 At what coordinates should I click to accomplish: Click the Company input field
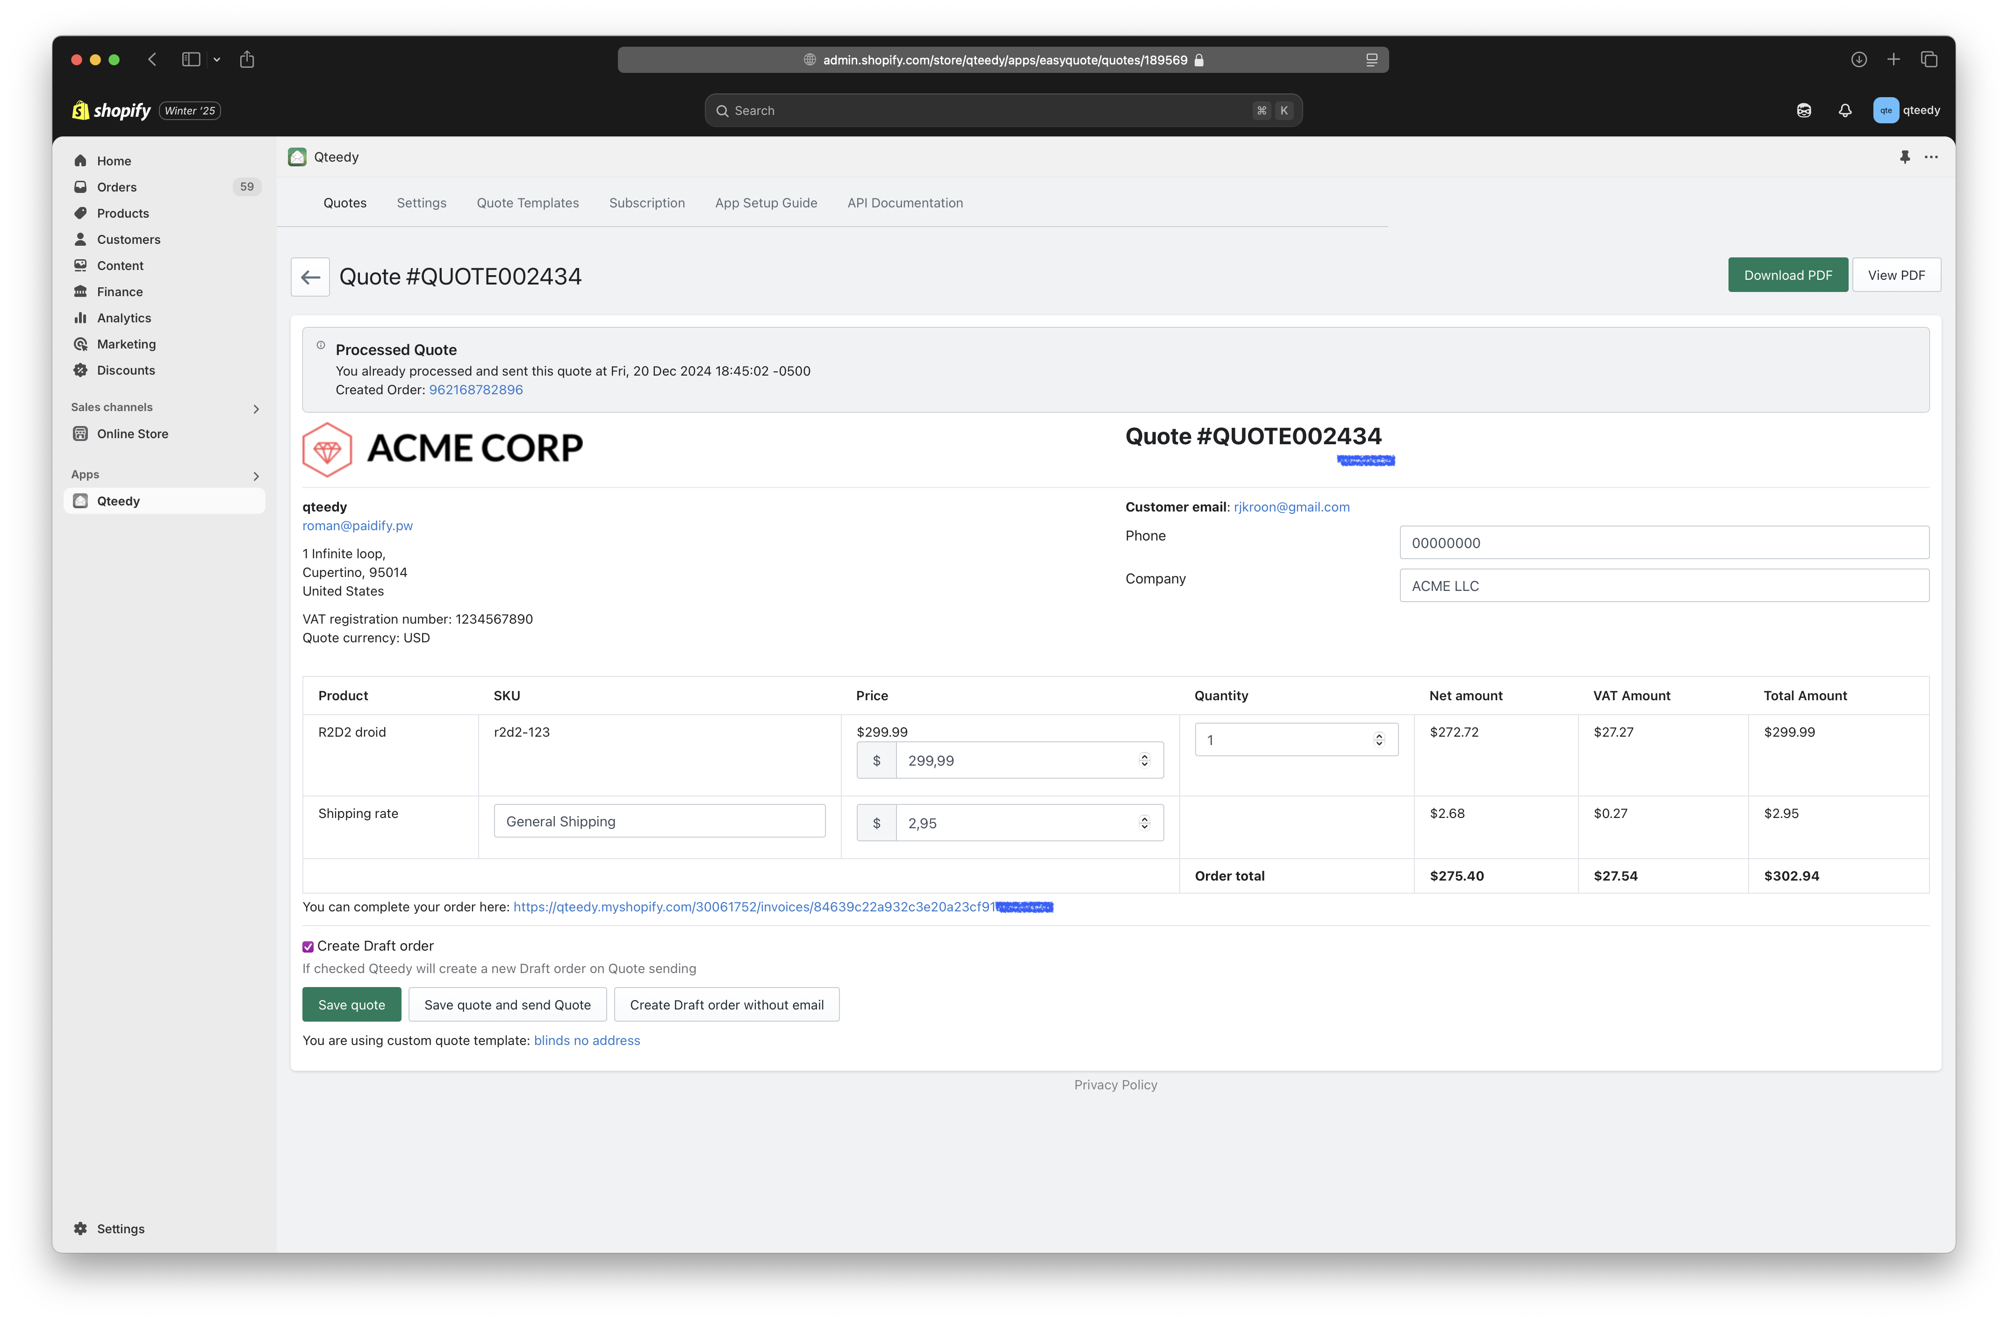point(1663,586)
